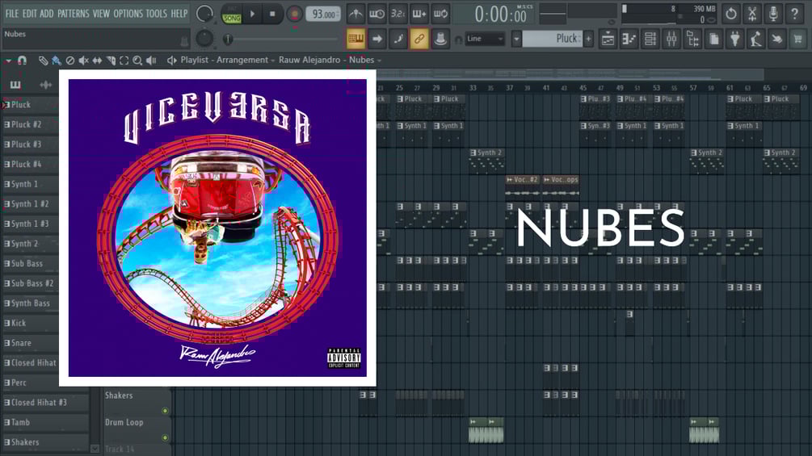Viewport: 812px width, 456px height.
Task: Open the help question mark icon
Action: pyautogui.click(x=795, y=14)
